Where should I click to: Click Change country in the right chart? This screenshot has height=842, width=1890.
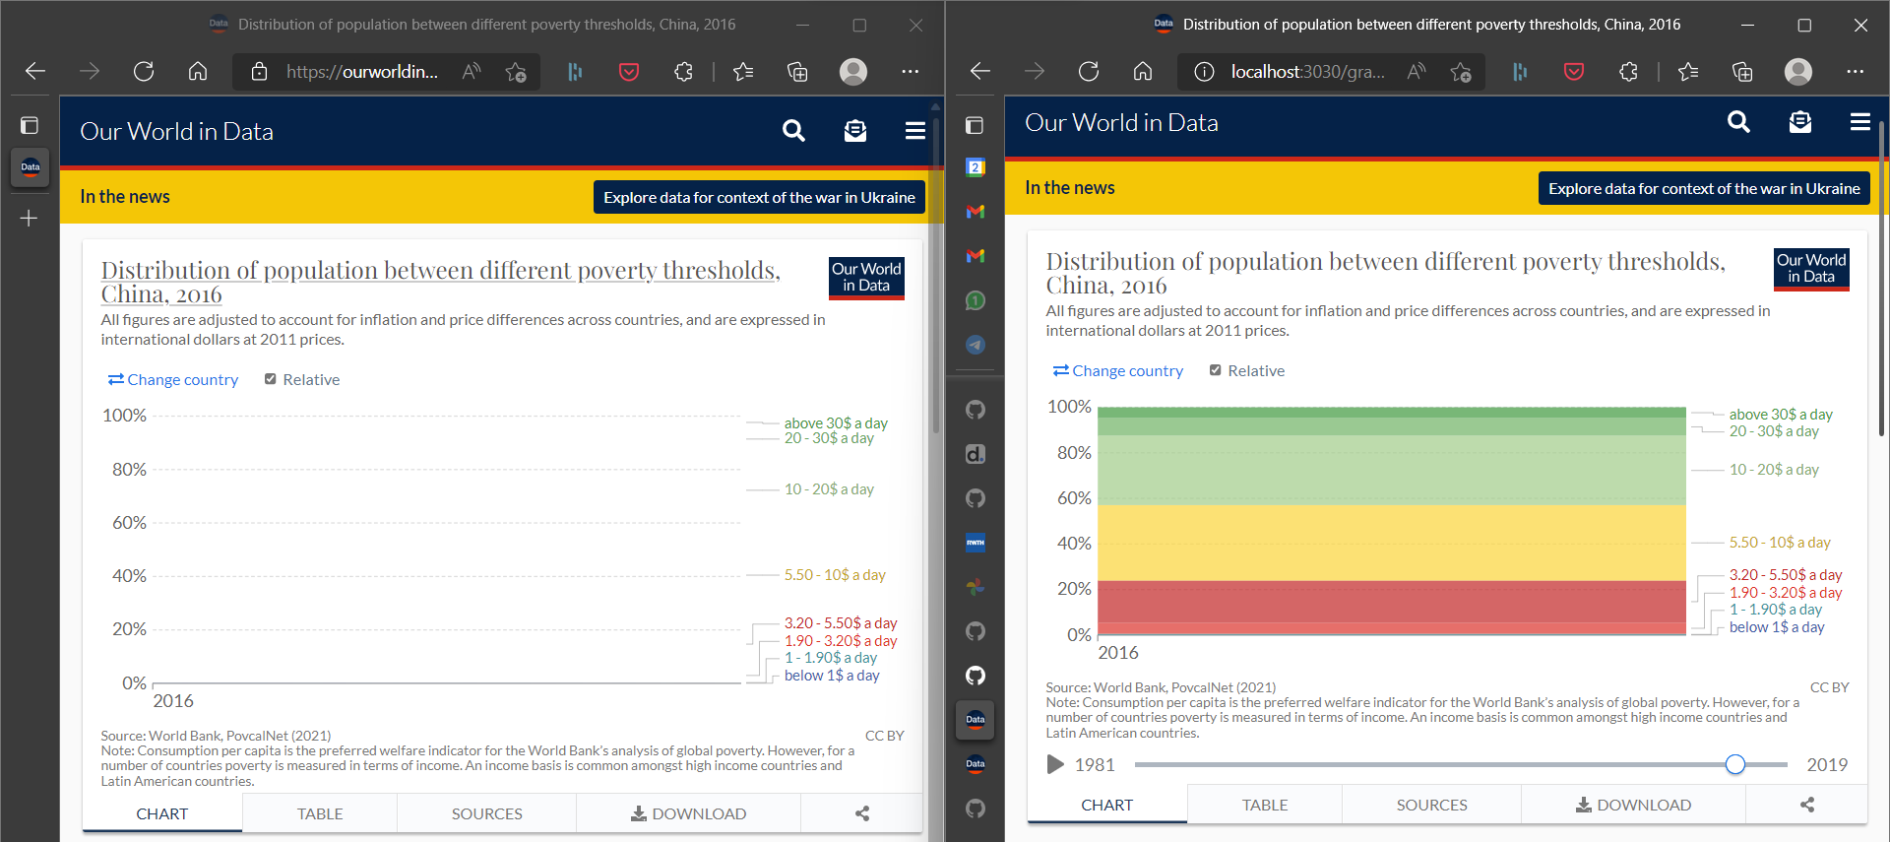[x=1118, y=370]
